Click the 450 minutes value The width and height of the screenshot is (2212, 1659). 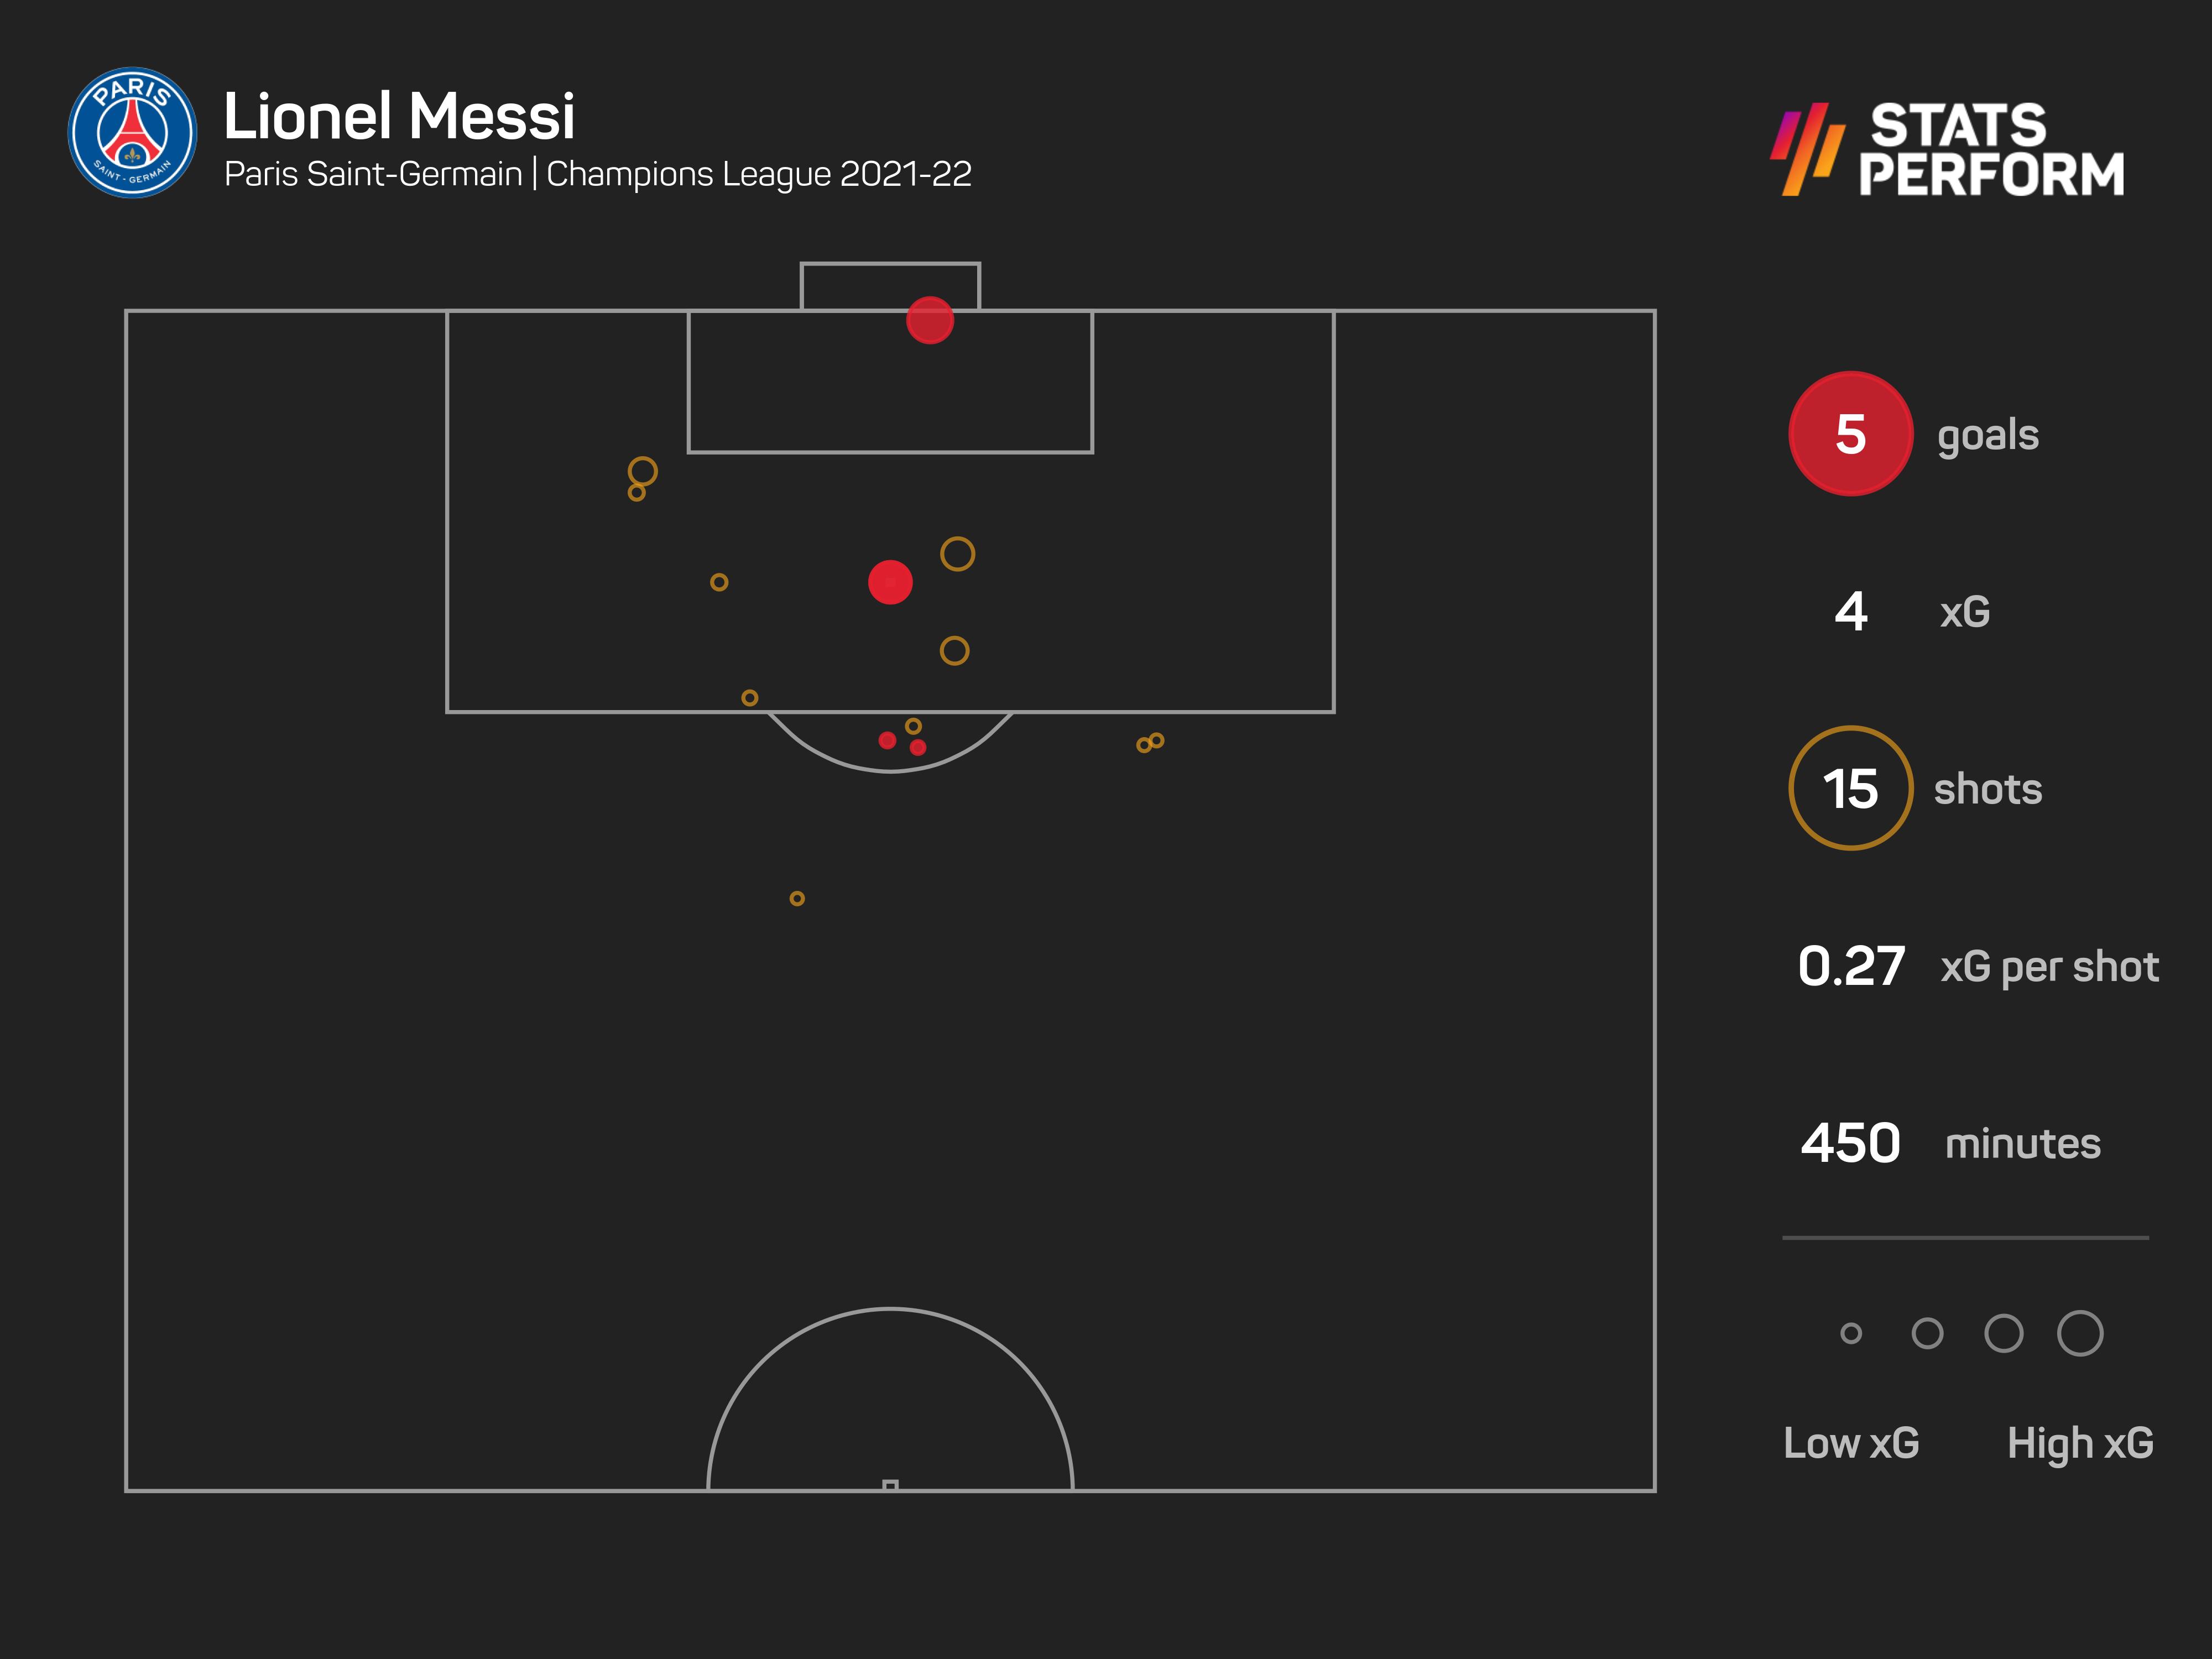pyautogui.click(x=1850, y=1143)
